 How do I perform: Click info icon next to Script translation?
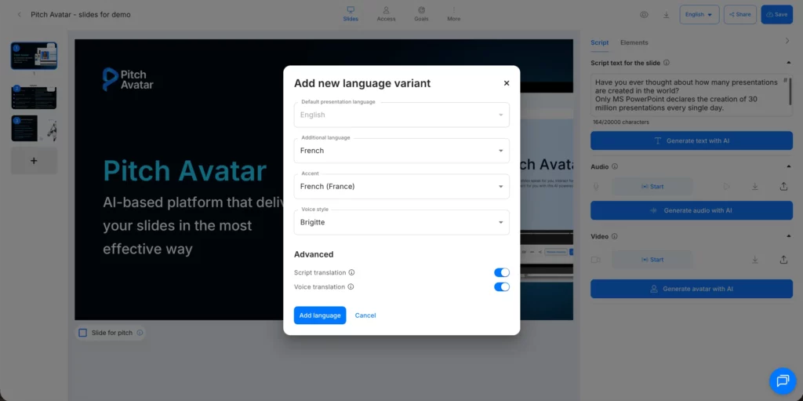[351, 273]
